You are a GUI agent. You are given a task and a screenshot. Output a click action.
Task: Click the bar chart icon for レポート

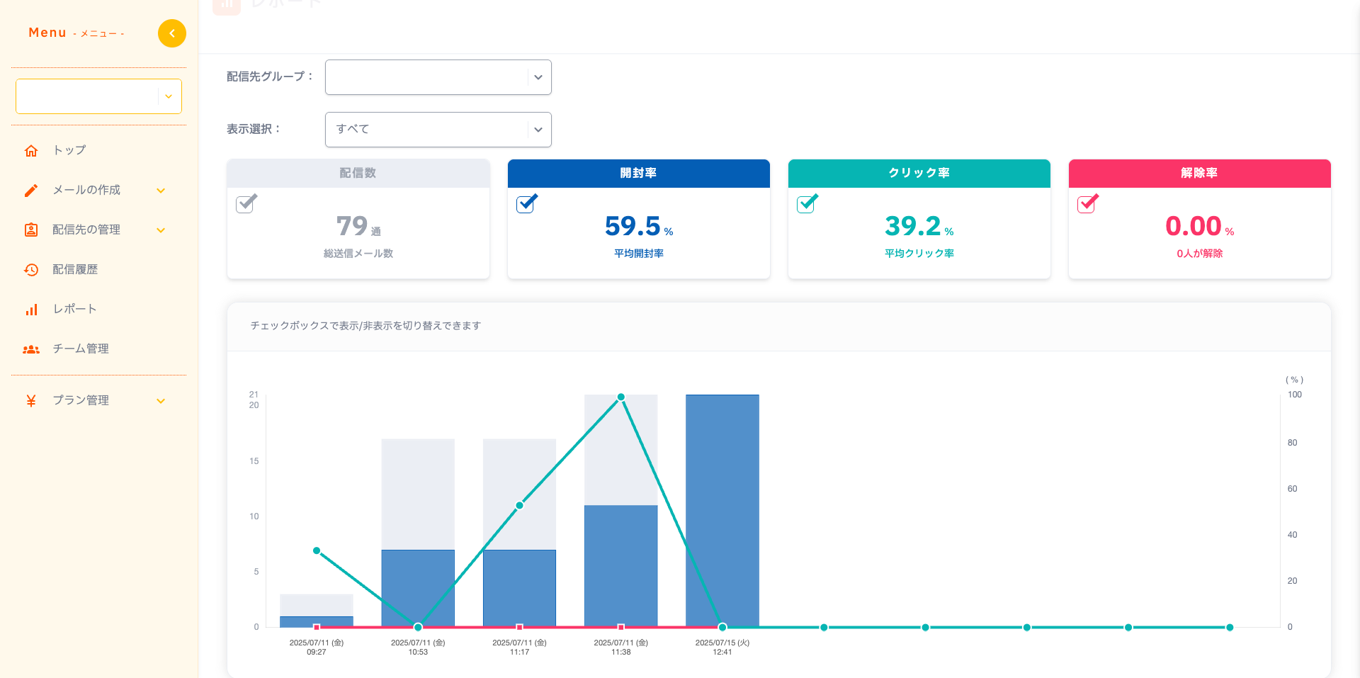(x=31, y=310)
